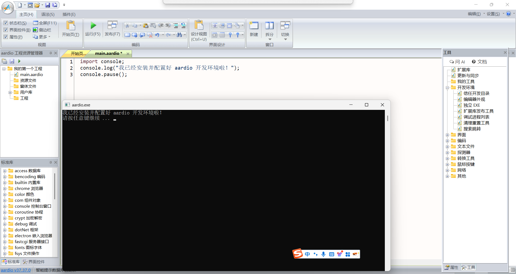Open the 更多 dropdown
Viewport: 516px width, 274px height.
point(42,37)
